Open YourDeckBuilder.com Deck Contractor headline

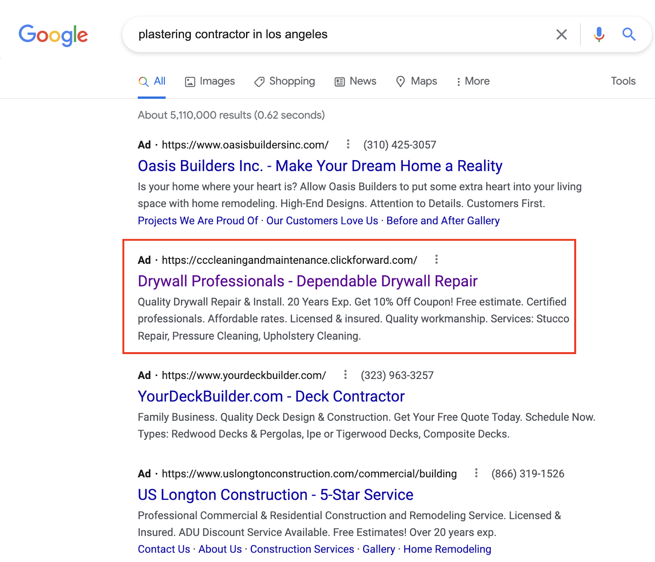pos(271,397)
